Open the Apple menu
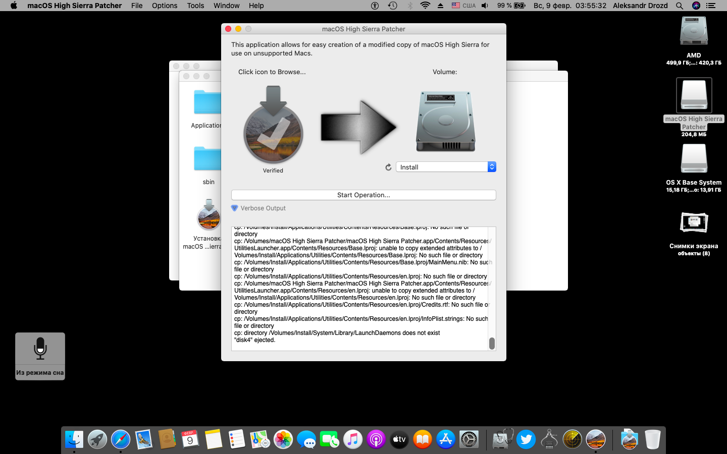This screenshot has width=727, height=454. (14, 6)
